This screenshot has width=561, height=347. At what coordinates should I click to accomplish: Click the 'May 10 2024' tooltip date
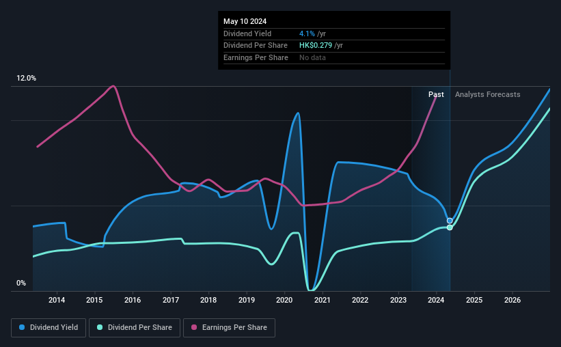pyautogui.click(x=245, y=21)
